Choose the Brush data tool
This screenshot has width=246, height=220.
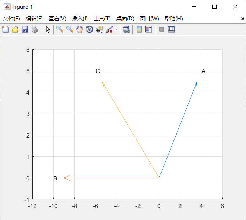(109, 29)
